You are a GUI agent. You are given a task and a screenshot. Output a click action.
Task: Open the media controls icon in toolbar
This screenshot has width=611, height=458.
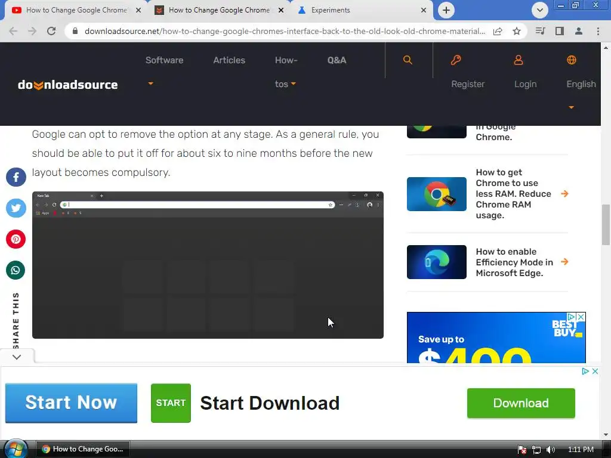point(540,31)
